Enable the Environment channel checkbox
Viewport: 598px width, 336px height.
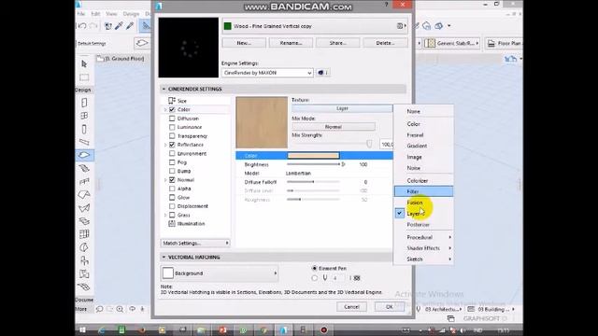click(x=172, y=153)
